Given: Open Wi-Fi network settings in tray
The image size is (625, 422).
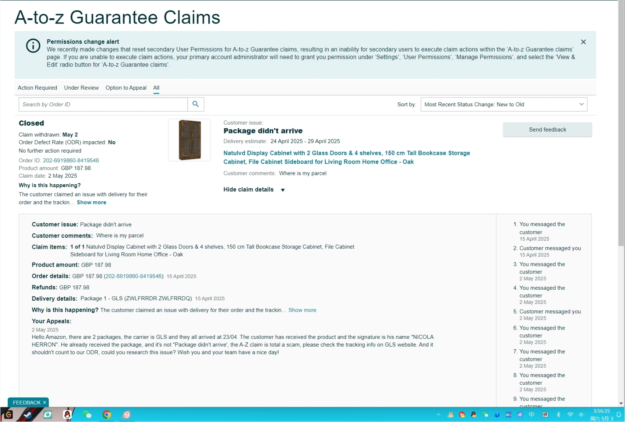Looking at the screenshot, I should (x=570, y=415).
